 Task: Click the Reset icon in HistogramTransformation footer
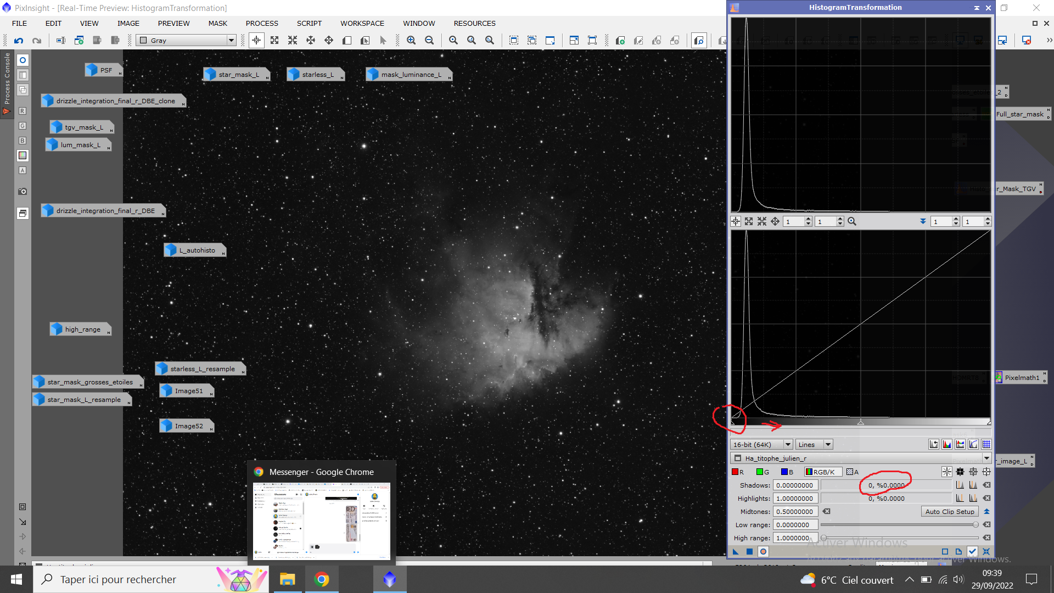[x=986, y=552]
